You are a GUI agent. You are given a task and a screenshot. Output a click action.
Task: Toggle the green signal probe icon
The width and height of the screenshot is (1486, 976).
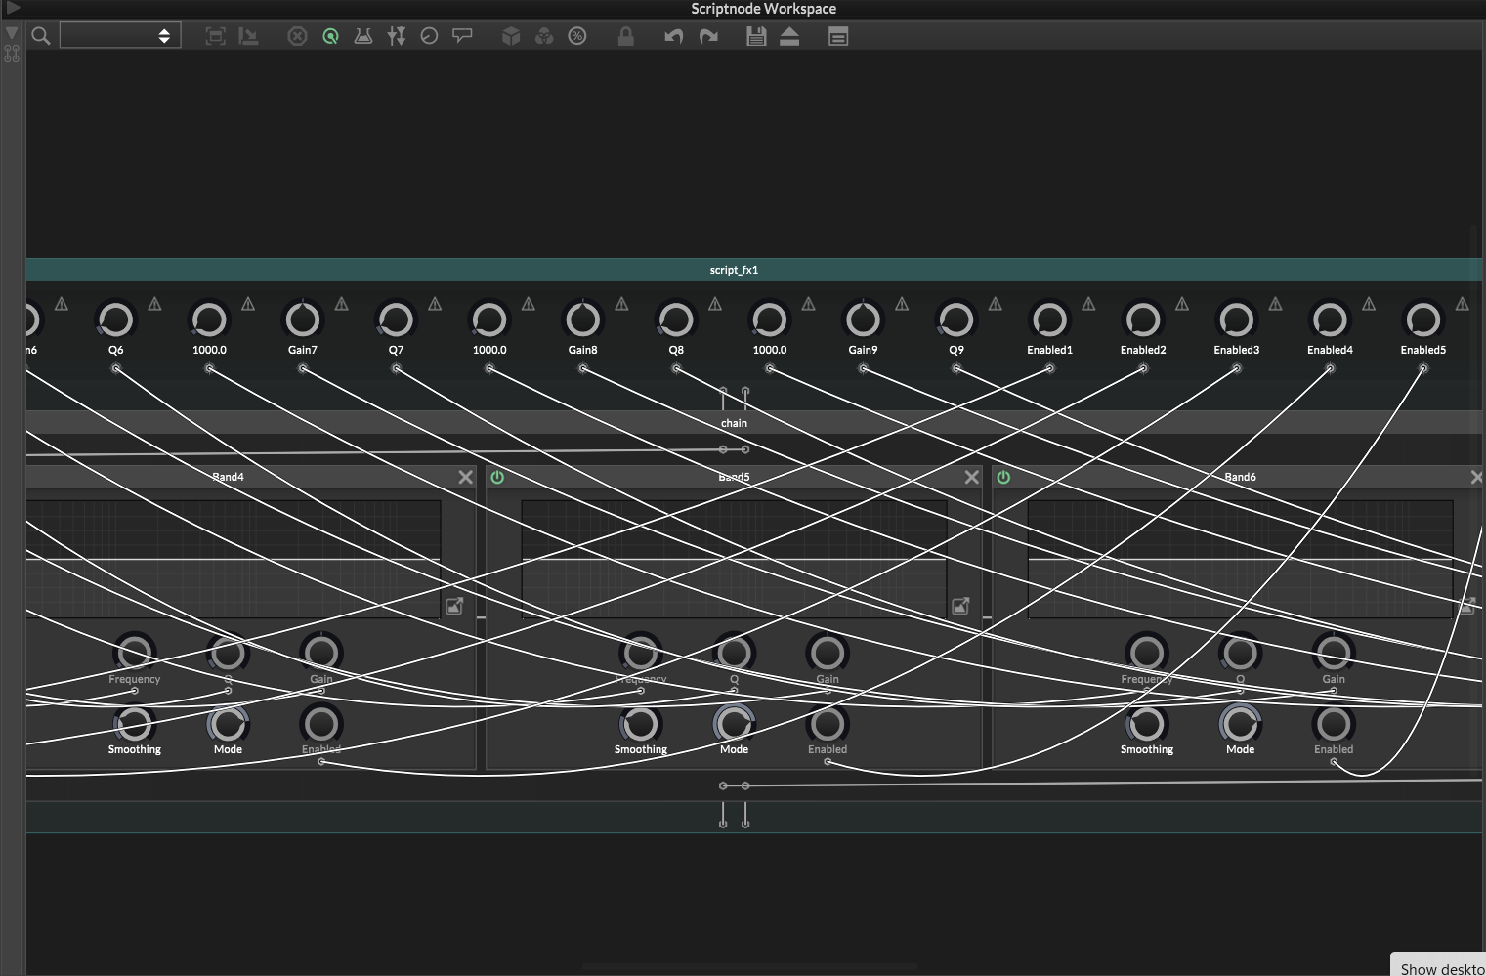330,36
